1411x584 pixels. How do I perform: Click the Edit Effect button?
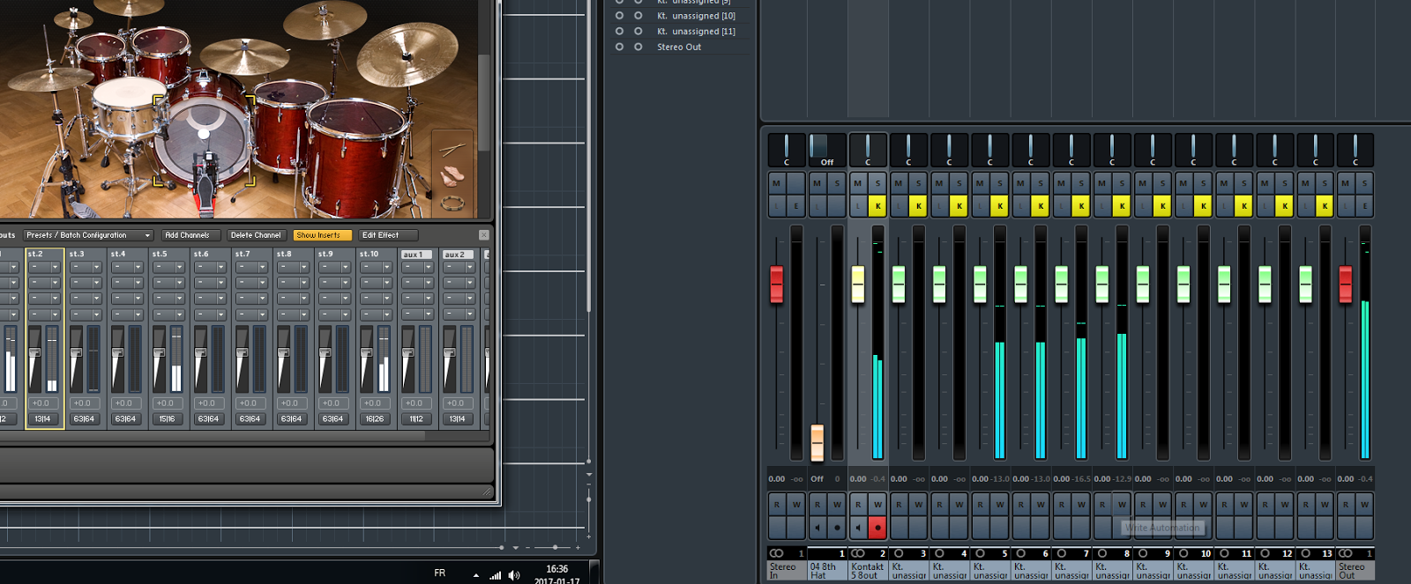coord(387,235)
